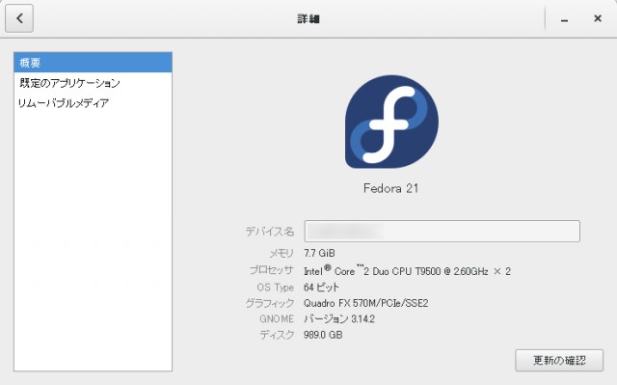This screenshot has height=385, width=617.
Task: Open リムーバブルメディア section
Action: tap(93, 103)
